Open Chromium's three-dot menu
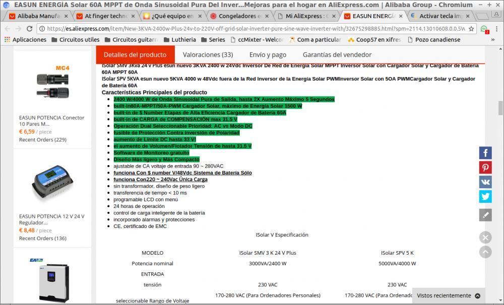504x305 pixels. click(496, 29)
